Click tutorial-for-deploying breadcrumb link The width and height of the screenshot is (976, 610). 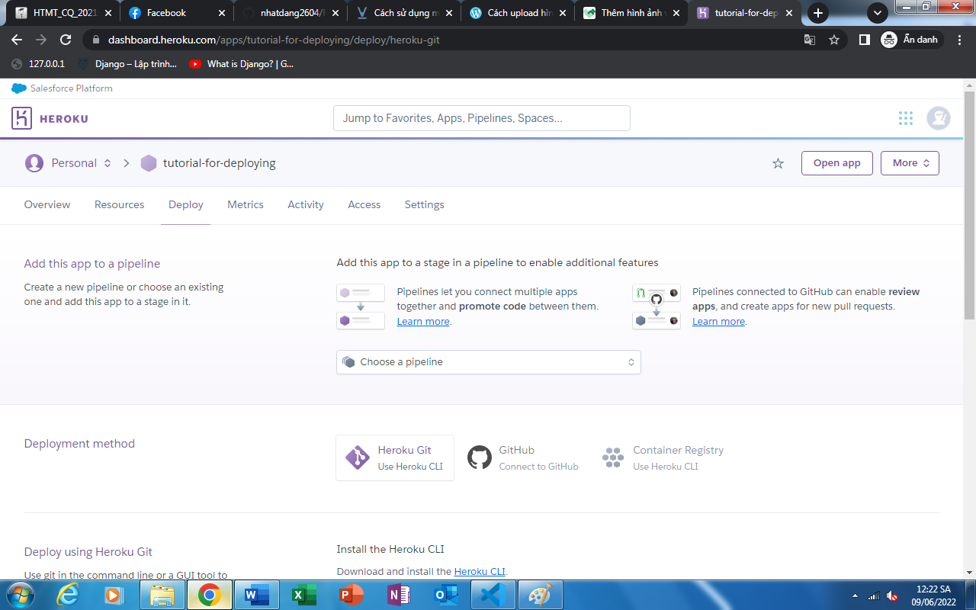pyautogui.click(x=220, y=163)
